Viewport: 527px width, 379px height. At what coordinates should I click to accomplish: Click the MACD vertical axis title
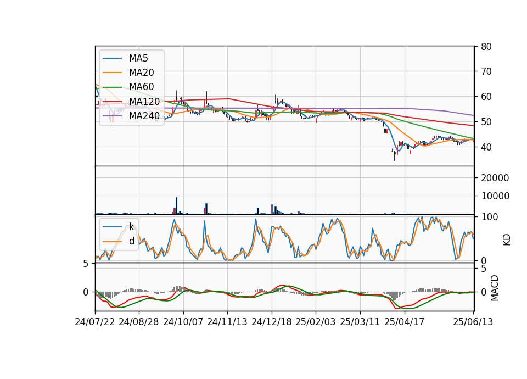pos(495,288)
